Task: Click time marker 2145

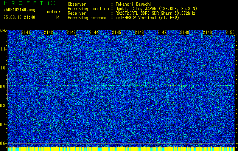Action: coord(117,32)
